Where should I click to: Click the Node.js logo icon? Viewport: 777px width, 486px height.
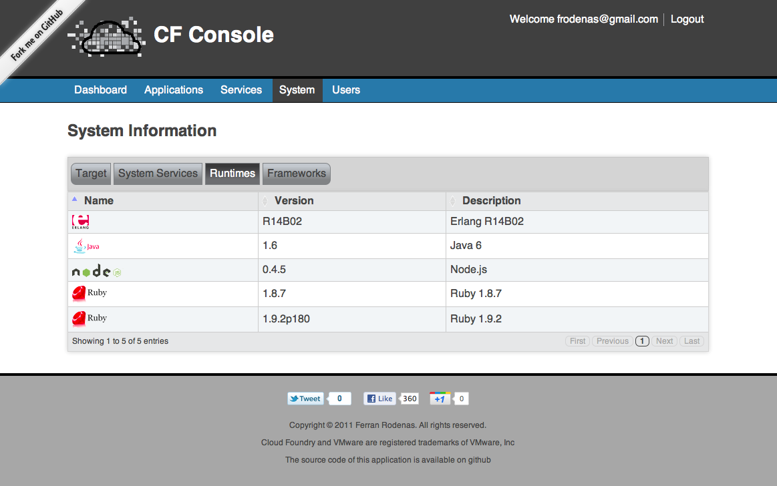tap(97, 271)
